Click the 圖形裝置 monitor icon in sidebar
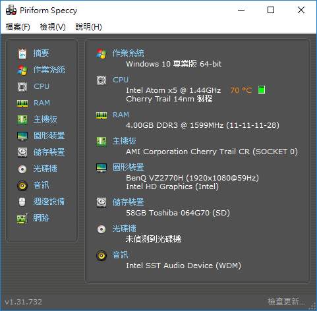The height and width of the screenshot is (311, 317). coord(22,136)
